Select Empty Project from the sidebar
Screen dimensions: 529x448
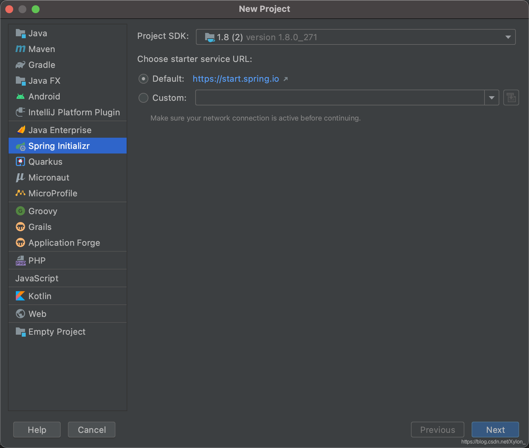(57, 332)
